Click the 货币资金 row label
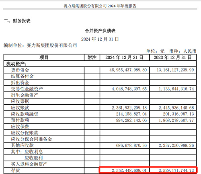The height and width of the screenshot is (174, 201). coord(20,70)
